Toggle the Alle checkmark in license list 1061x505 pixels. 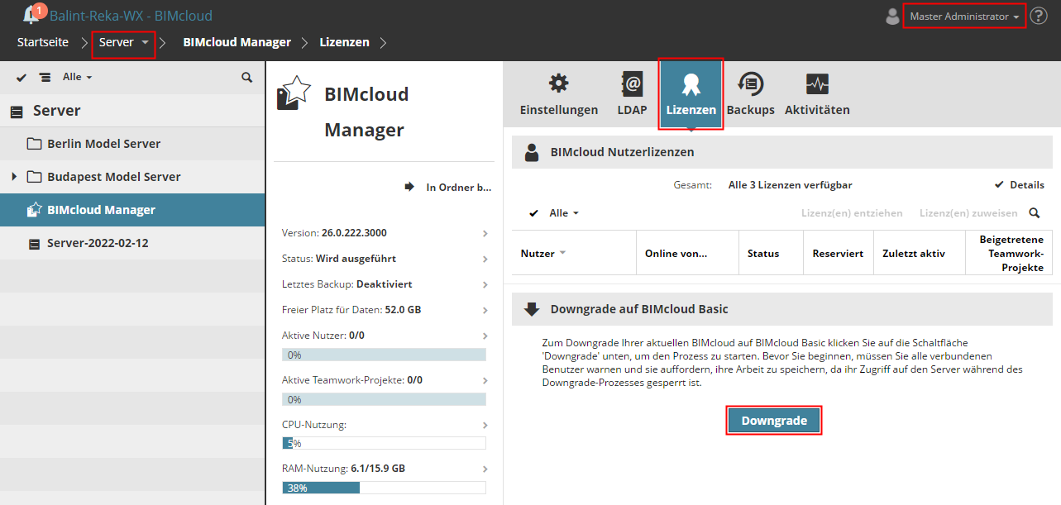(x=534, y=213)
